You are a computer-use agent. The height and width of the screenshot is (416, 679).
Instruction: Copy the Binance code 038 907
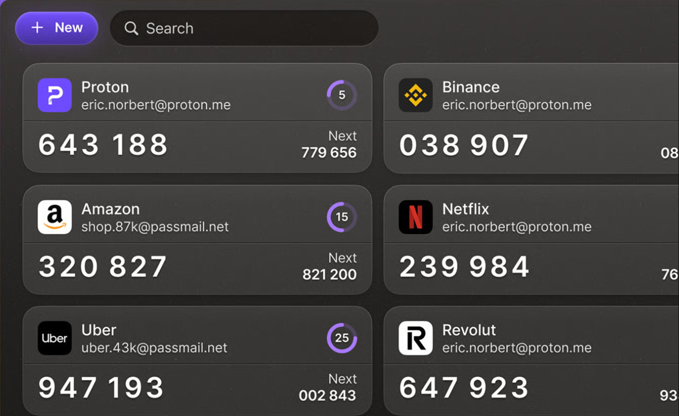[464, 145]
